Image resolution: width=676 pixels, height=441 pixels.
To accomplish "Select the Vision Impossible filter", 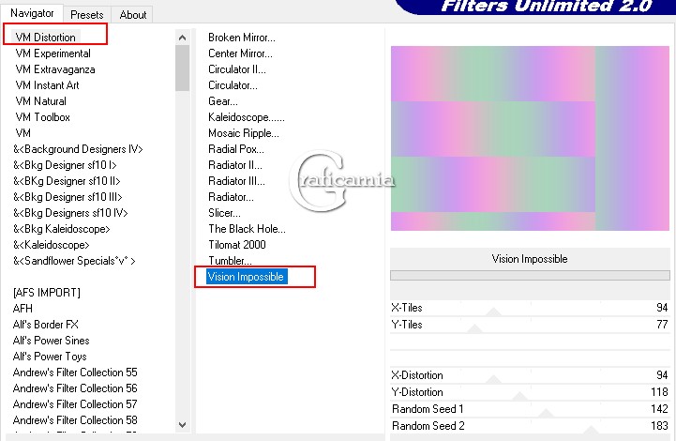I will (246, 277).
